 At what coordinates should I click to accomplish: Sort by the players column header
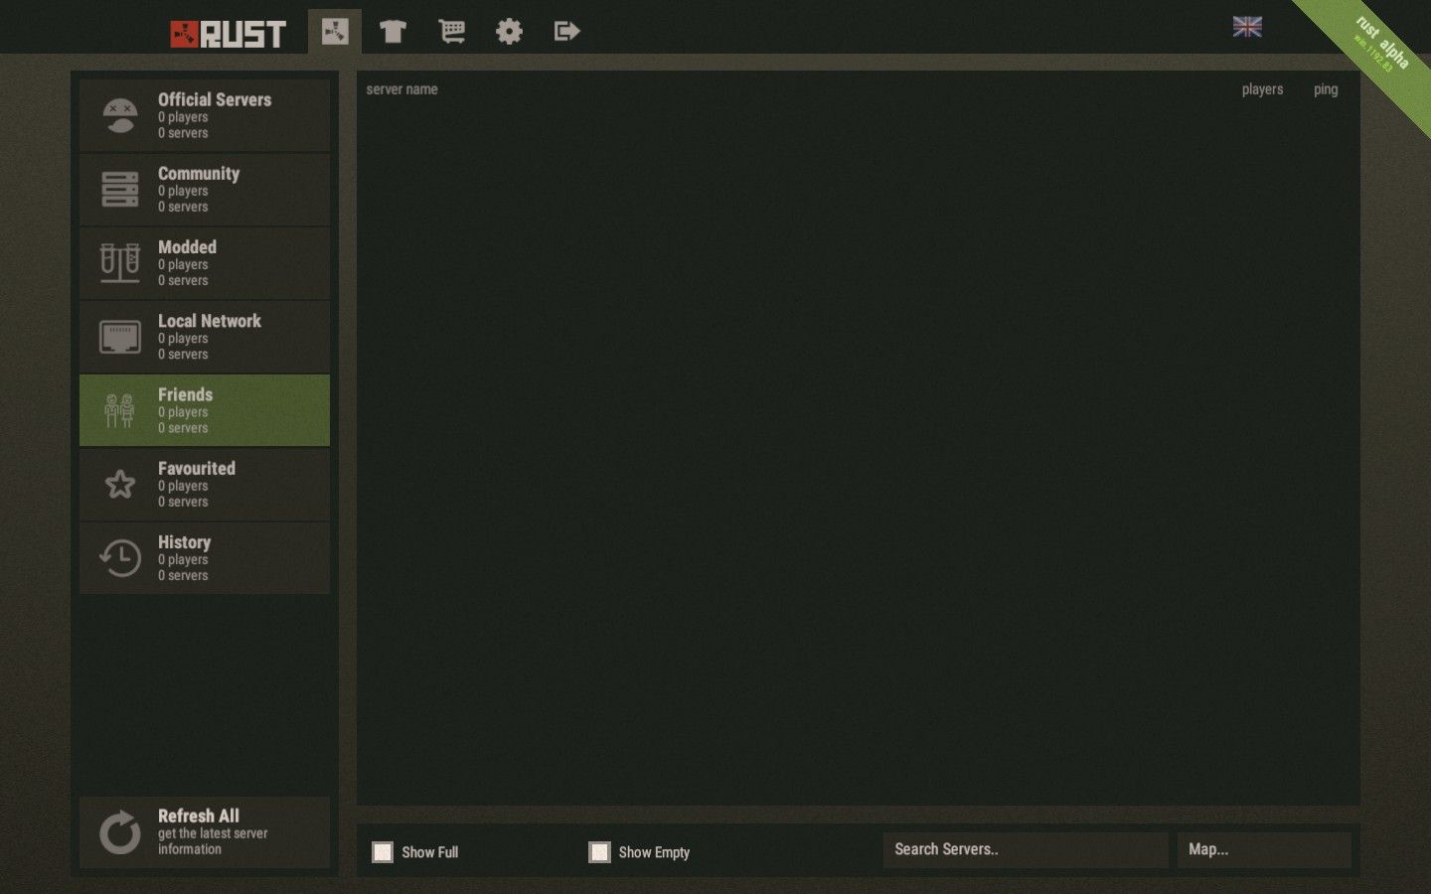tap(1262, 89)
